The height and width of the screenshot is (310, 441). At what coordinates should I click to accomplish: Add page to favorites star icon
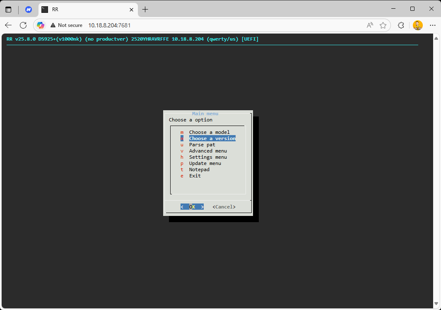coord(383,25)
